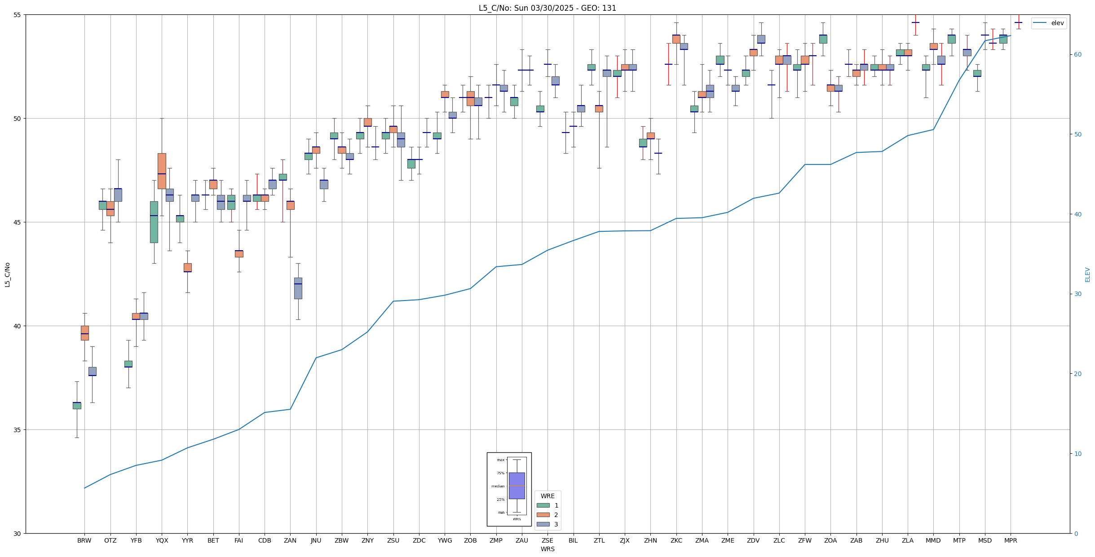Click the WRS x-axis label
This screenshot has width=1095, height=557.
(x=547, y=549)
